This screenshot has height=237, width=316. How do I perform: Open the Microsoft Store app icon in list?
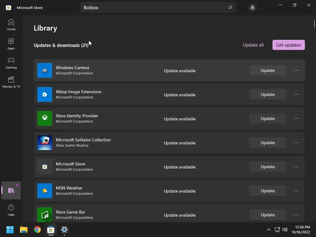click(45, 167)
